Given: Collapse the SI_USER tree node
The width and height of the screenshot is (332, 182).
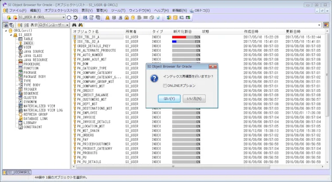Looking at the screenshot, I should 11,35.
